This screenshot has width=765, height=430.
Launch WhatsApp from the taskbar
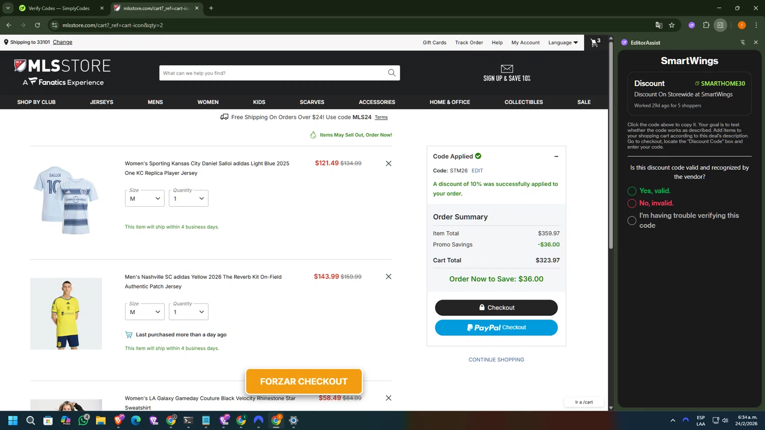click(x=84, y=420)
